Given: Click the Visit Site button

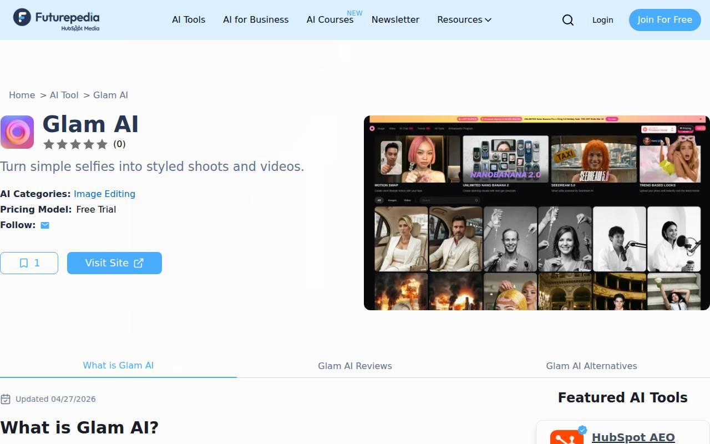Looking at the screenshot, I should tap(114, 263).
